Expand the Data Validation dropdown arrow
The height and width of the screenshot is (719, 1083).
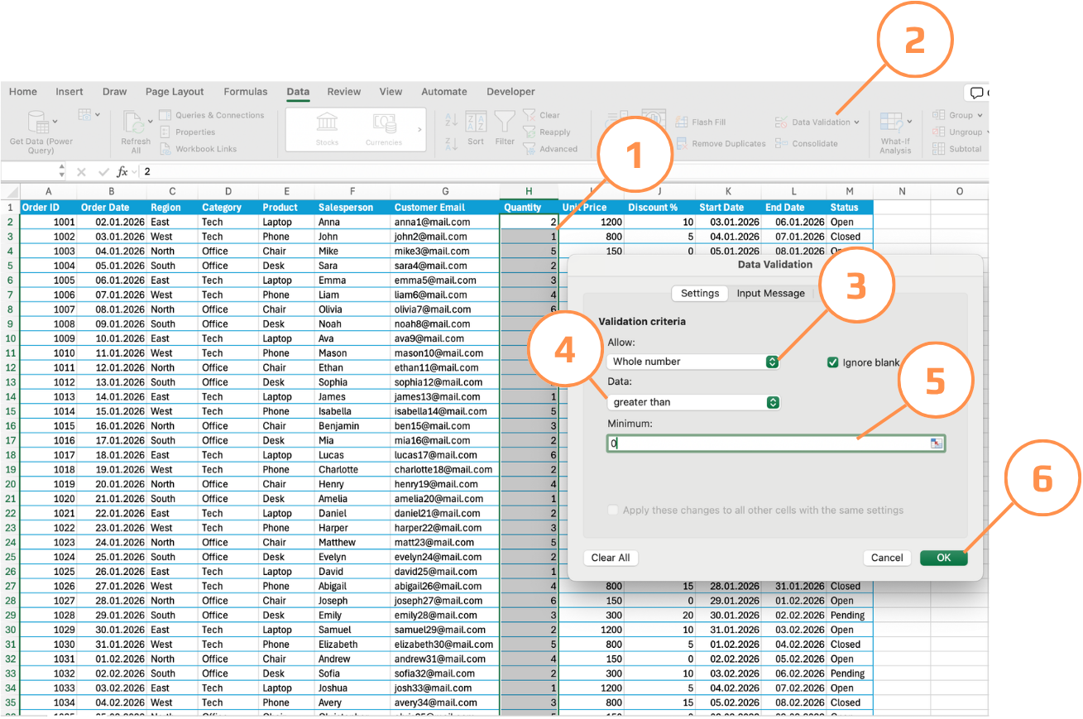(x=857, y=122)
